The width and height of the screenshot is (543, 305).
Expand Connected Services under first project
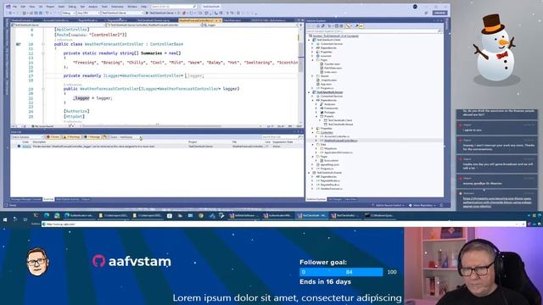(313, 44)
